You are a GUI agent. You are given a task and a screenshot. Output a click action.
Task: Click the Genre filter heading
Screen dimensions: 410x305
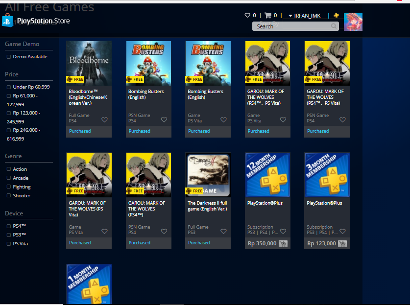click(13, 156)
